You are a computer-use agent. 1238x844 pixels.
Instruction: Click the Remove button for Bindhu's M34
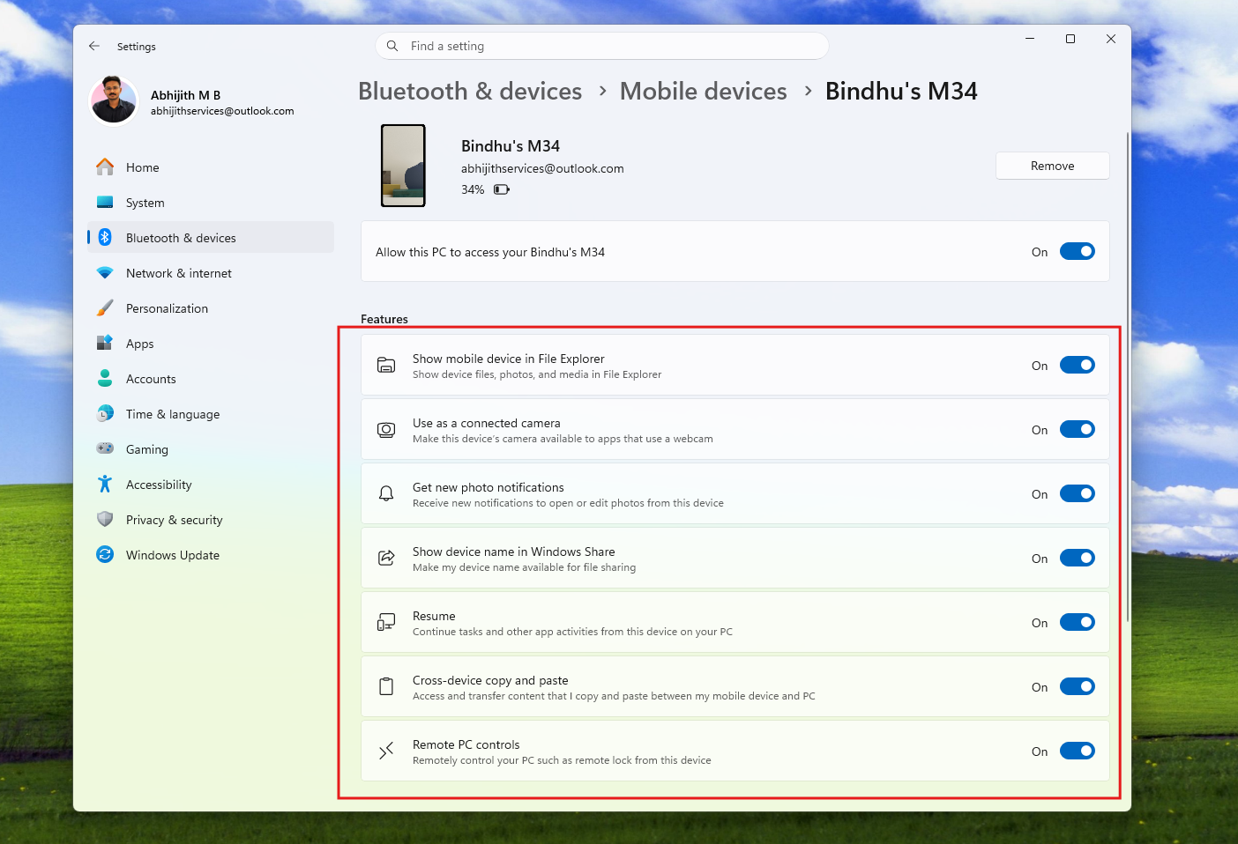(1052, 166)
